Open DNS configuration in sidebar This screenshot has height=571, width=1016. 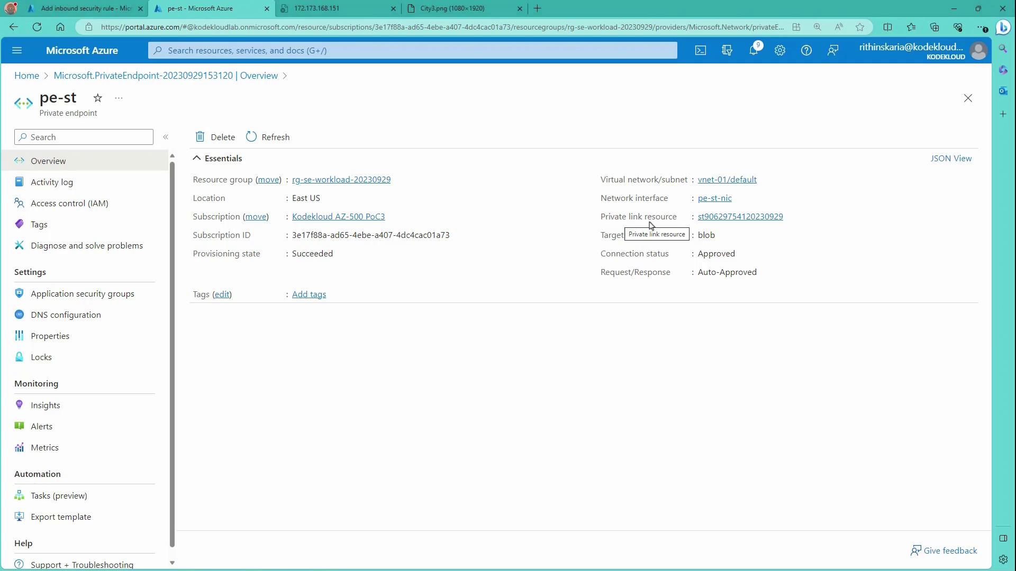click(66, 315)
